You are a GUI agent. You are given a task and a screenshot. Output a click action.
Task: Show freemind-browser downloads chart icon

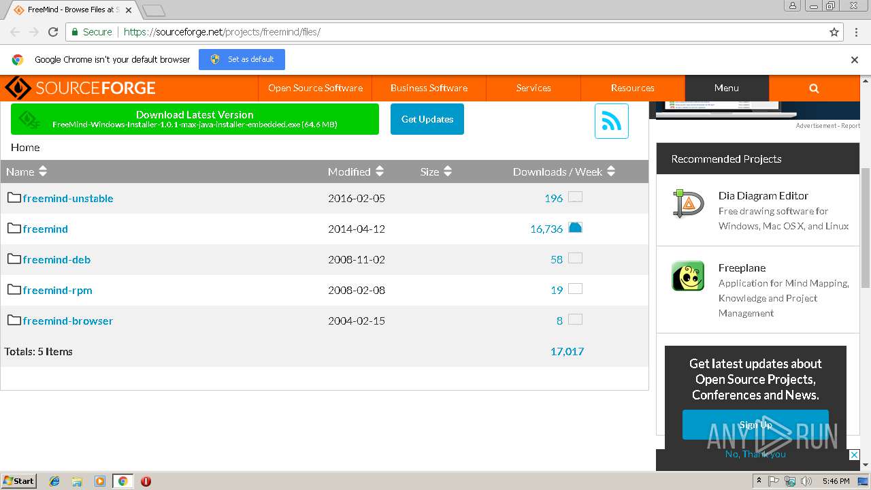click(x=575, y=319)
